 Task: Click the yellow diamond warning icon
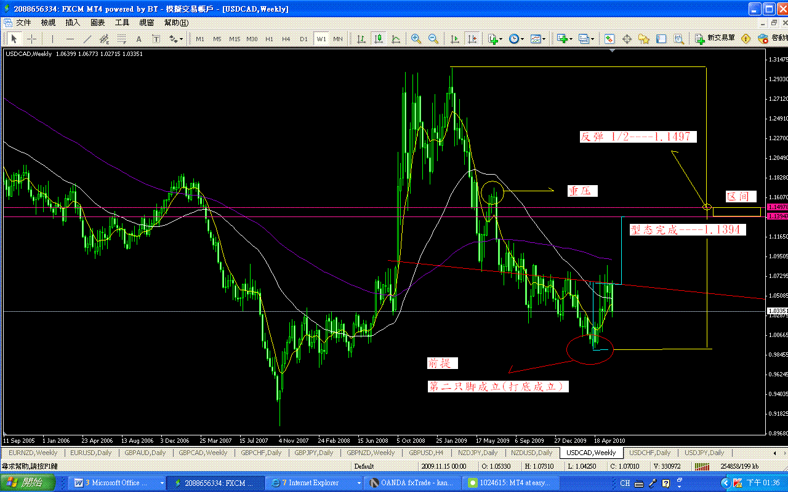tap(746, 39)
